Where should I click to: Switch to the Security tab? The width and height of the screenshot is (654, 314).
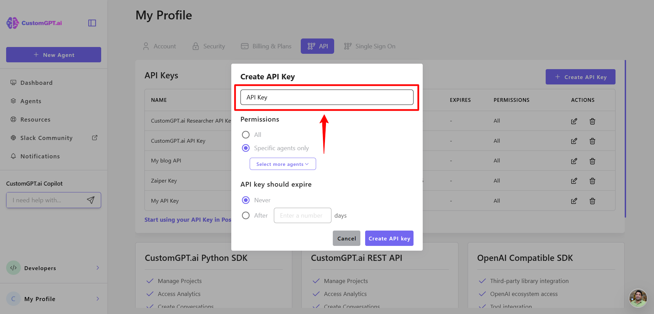[209, 46]
